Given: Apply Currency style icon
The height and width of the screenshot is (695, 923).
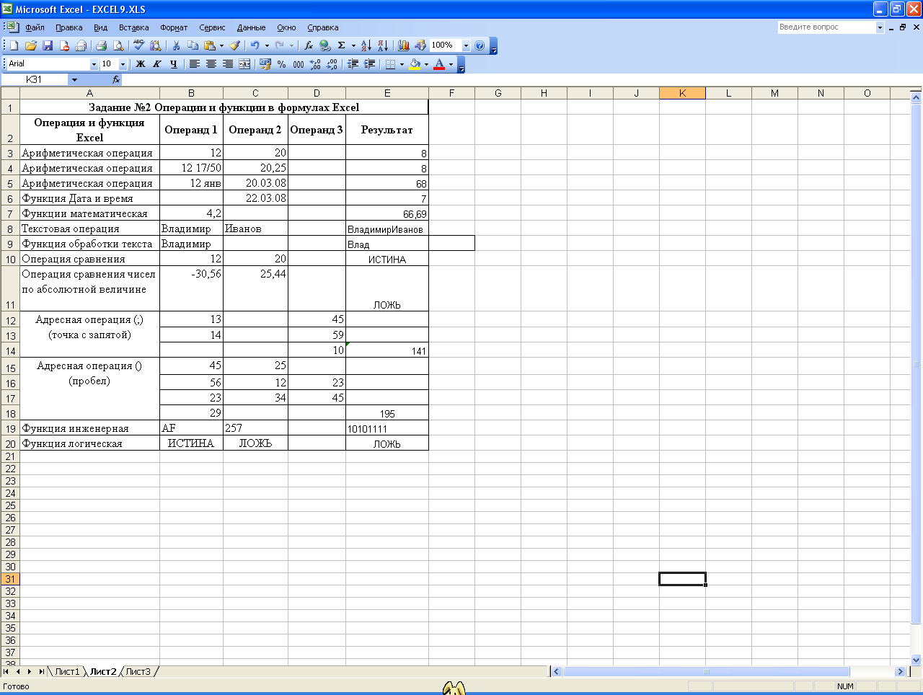Looking at the screenshot, I should 265,64.
